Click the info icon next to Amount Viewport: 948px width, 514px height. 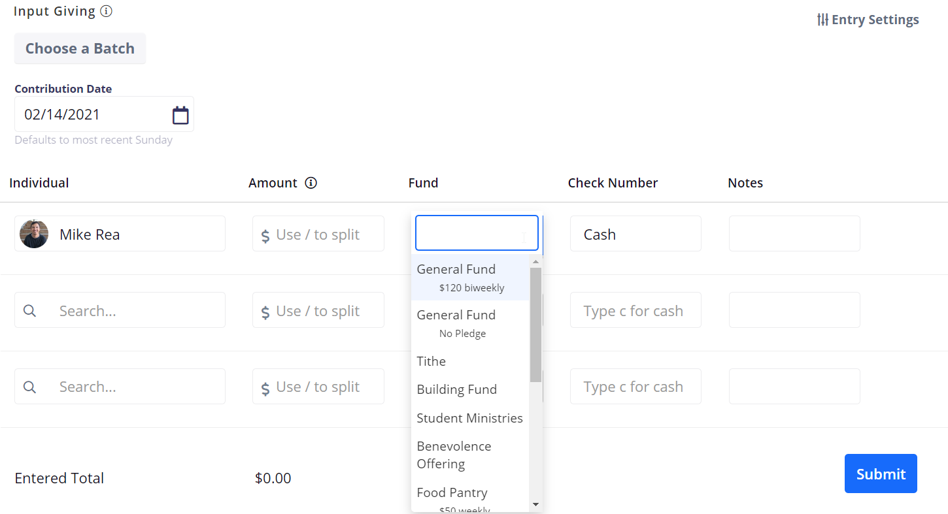click(311, 183)
